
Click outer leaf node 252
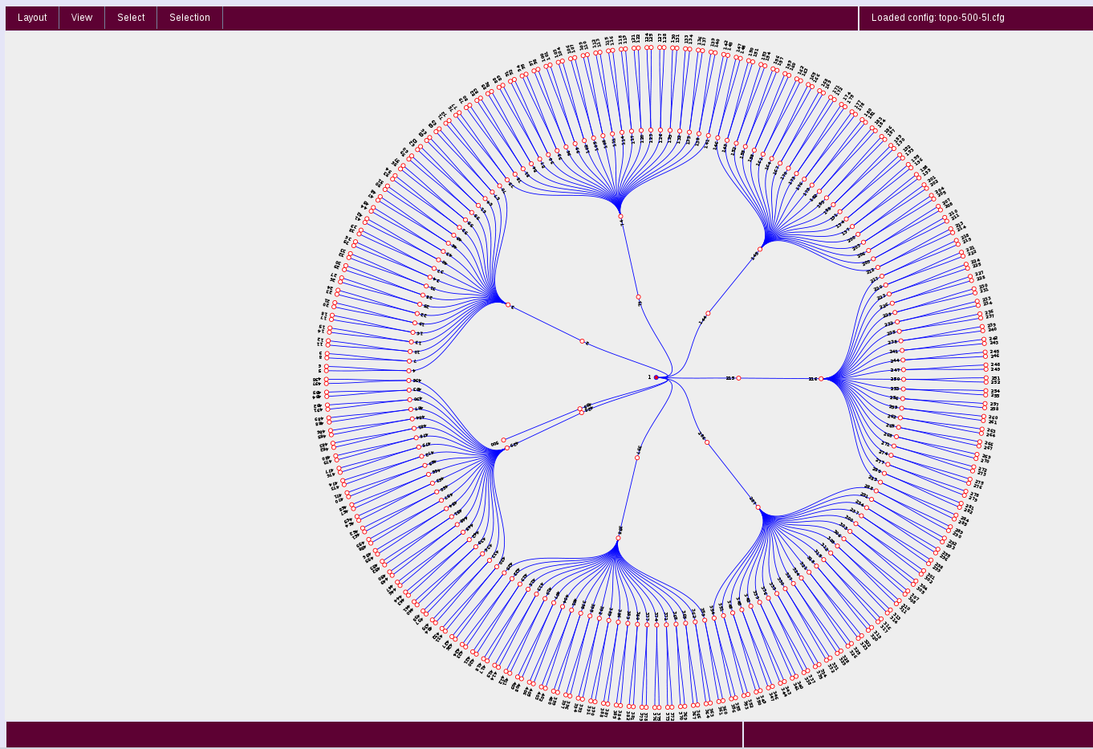[985, 382]
